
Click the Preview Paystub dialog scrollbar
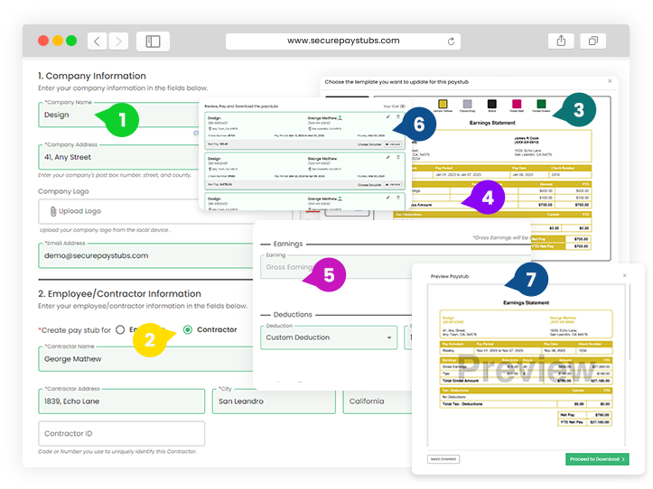point(630,322)
